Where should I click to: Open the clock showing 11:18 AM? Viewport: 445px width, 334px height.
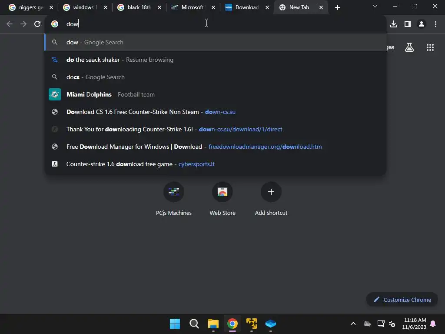click(x=414, y=324)
